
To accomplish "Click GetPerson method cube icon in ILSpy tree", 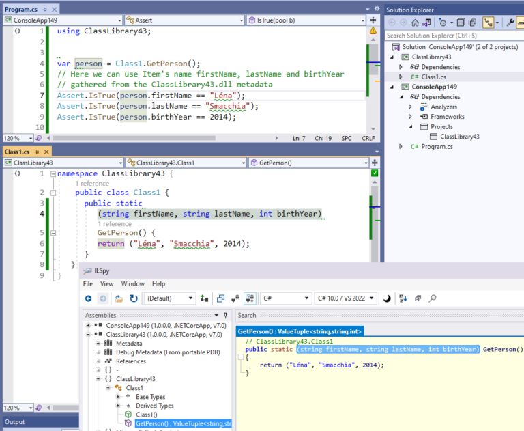I will pos(128,423).
